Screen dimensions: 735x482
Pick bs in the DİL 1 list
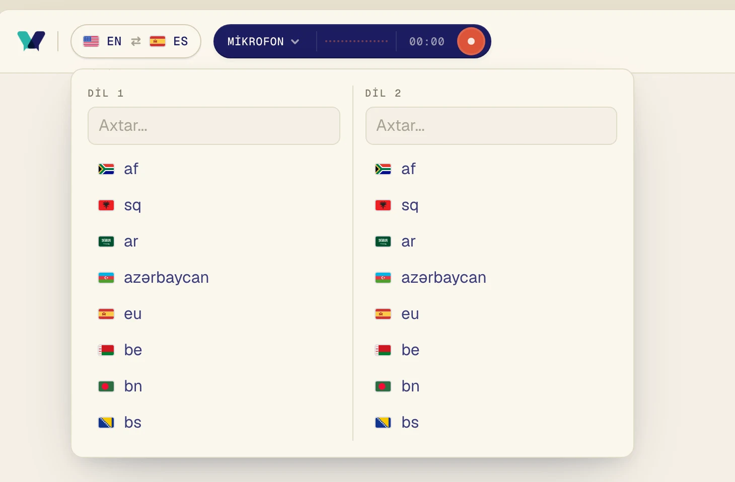pyautogui.click(x=214, y=423)
